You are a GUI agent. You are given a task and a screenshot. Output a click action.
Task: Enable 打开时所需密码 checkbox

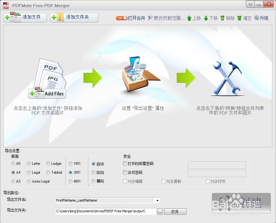tap(125, 164)
